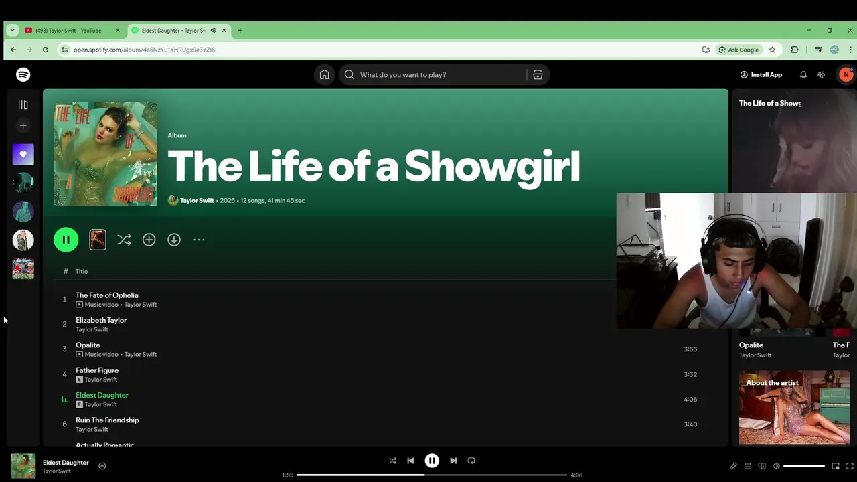Viewport: 857px width, 482px height.
Task: Click the album preview thumbnail button
Action: click(98, 240)
